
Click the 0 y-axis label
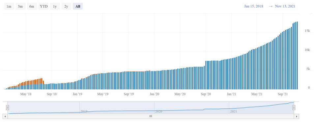click(309, 88)
